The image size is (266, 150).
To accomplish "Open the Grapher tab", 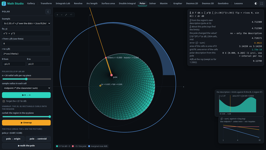I will (x=178, y=3).
